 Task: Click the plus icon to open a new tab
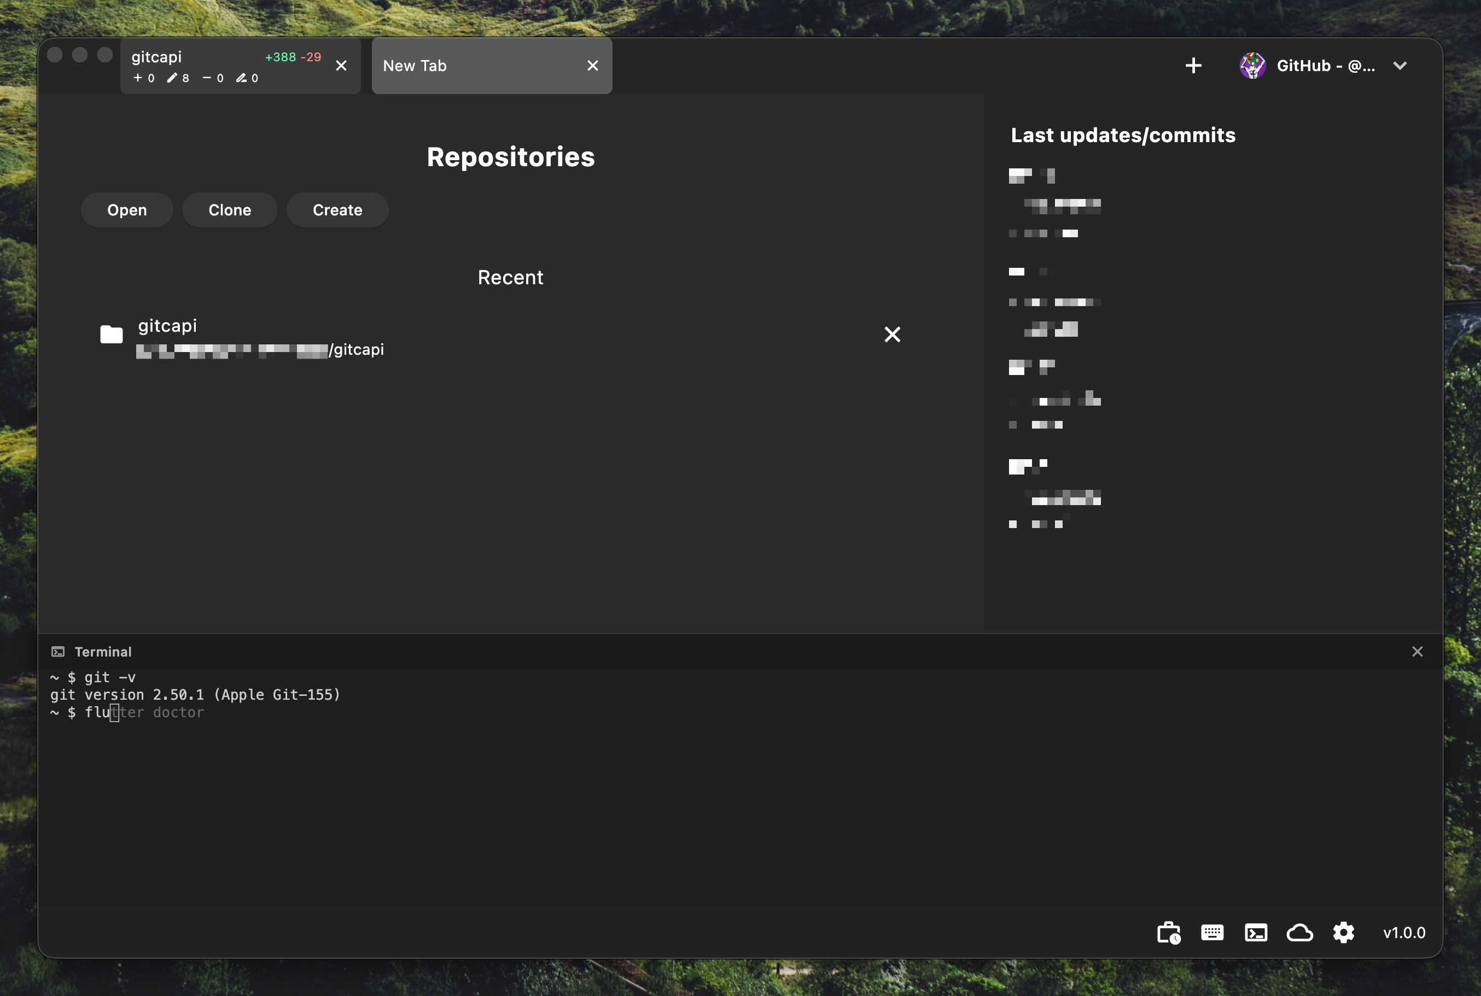click(x=1193, y=66)
